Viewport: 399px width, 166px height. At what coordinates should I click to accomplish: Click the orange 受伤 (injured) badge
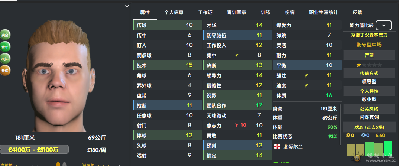[5, 70]
